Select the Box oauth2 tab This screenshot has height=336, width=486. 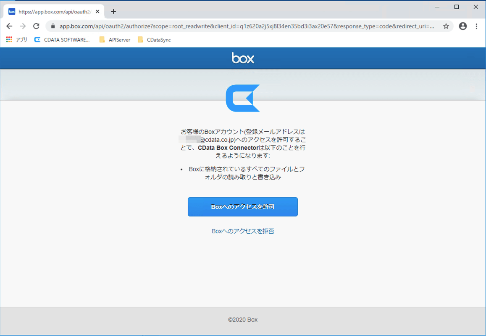tap(54, 11)
